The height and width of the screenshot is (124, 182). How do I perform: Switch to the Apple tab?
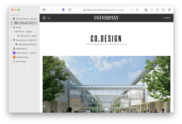pyautogui.click(x=17, y=27)
